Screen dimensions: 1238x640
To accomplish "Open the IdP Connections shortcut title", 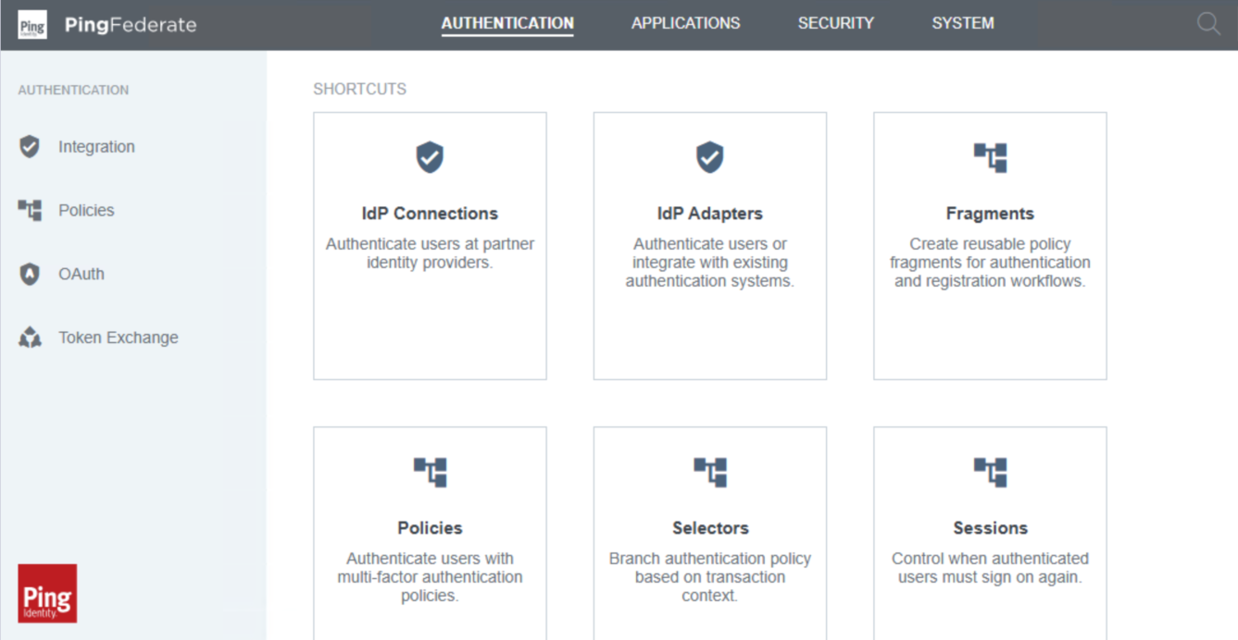I will (430, 214).
